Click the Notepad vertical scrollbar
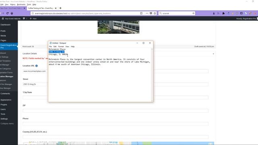The image size is (258, 145). (152, 75)
